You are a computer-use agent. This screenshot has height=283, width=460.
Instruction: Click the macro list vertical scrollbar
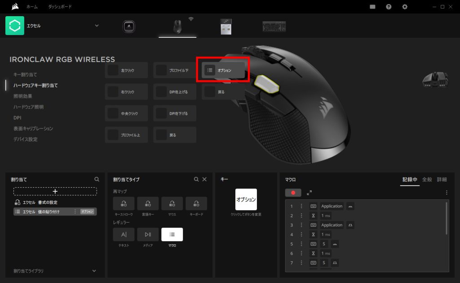(x=447, y=218)
